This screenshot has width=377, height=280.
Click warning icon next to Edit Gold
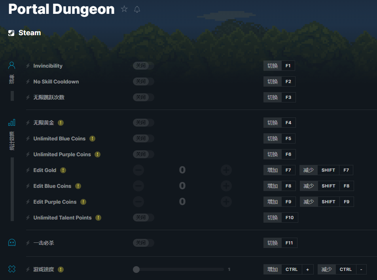point(63,170)
